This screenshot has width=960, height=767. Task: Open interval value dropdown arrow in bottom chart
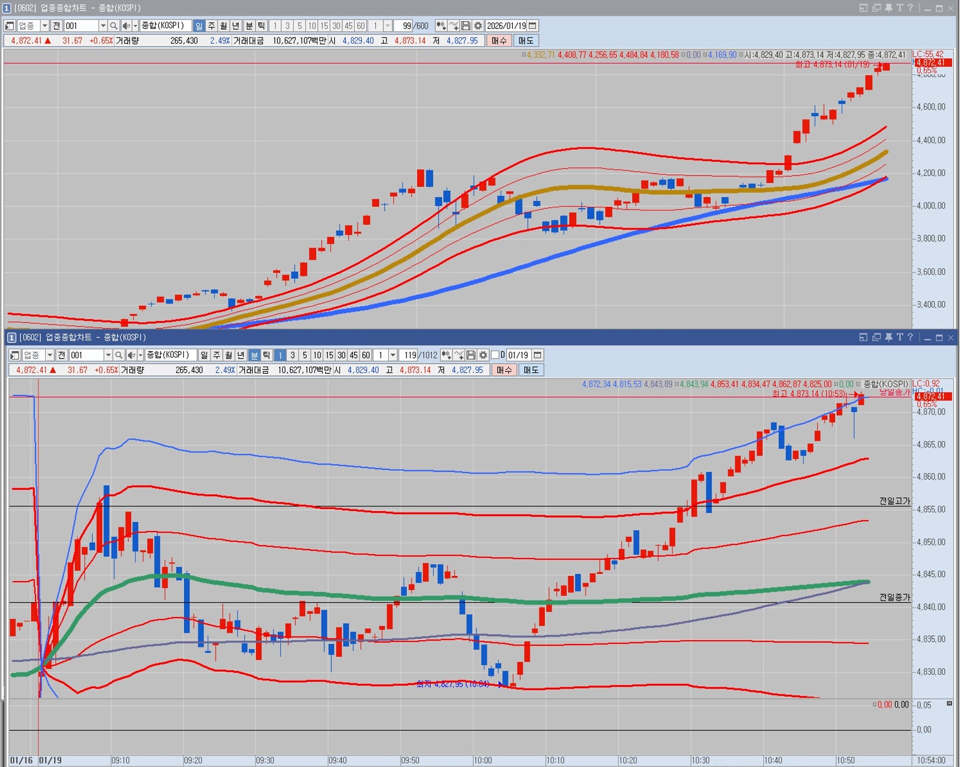(393, 355)
